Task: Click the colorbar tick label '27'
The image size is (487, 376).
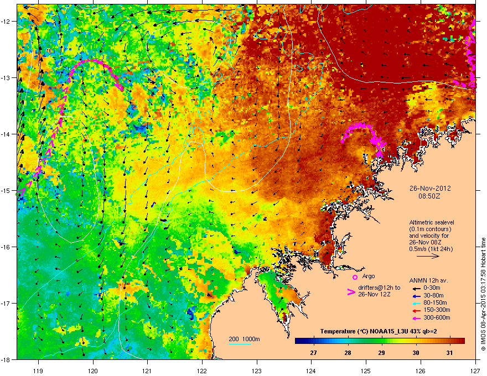Action: (x=313, y=353)
